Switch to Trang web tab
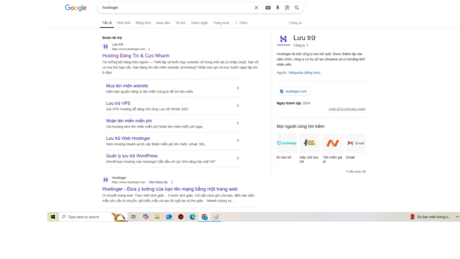 click(221, 22)
